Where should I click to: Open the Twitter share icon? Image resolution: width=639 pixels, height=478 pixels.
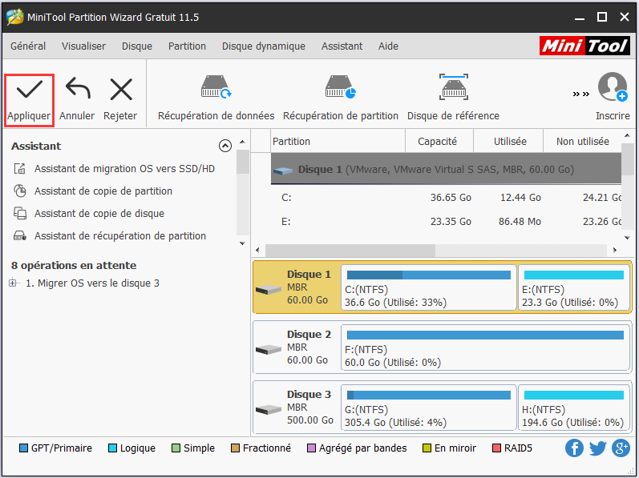[597, 448]
